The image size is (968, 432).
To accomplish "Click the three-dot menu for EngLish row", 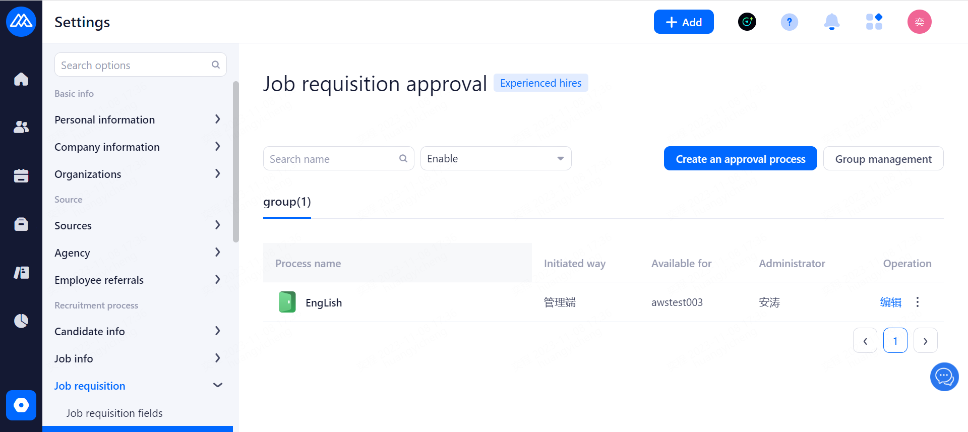I will point(918,302).
